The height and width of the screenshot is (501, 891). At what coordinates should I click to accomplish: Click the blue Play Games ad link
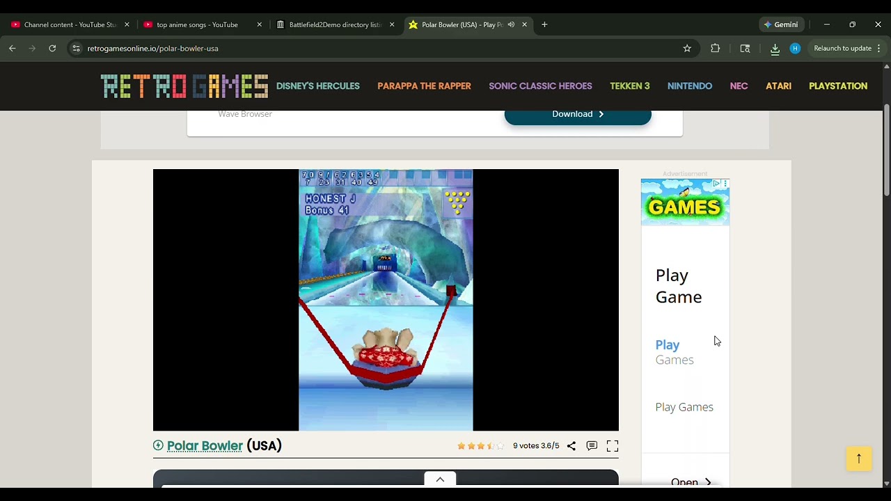point(674,352)
